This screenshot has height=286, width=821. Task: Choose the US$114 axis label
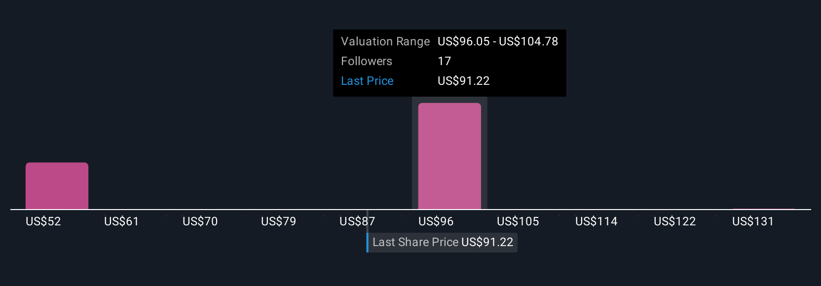597,221
